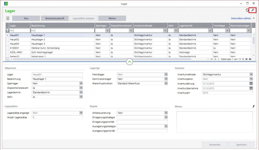Open the Warenflussfunktion dropdown
The height and width of the screenshot is (150, 259).
(166, 83)
